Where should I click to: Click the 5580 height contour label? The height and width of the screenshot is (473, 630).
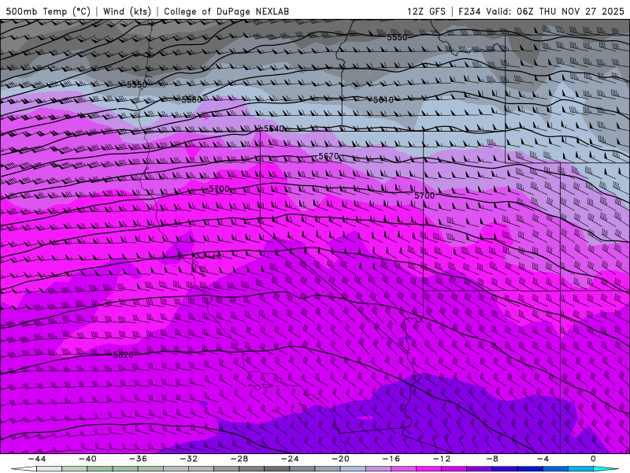(x=191, y=100)
